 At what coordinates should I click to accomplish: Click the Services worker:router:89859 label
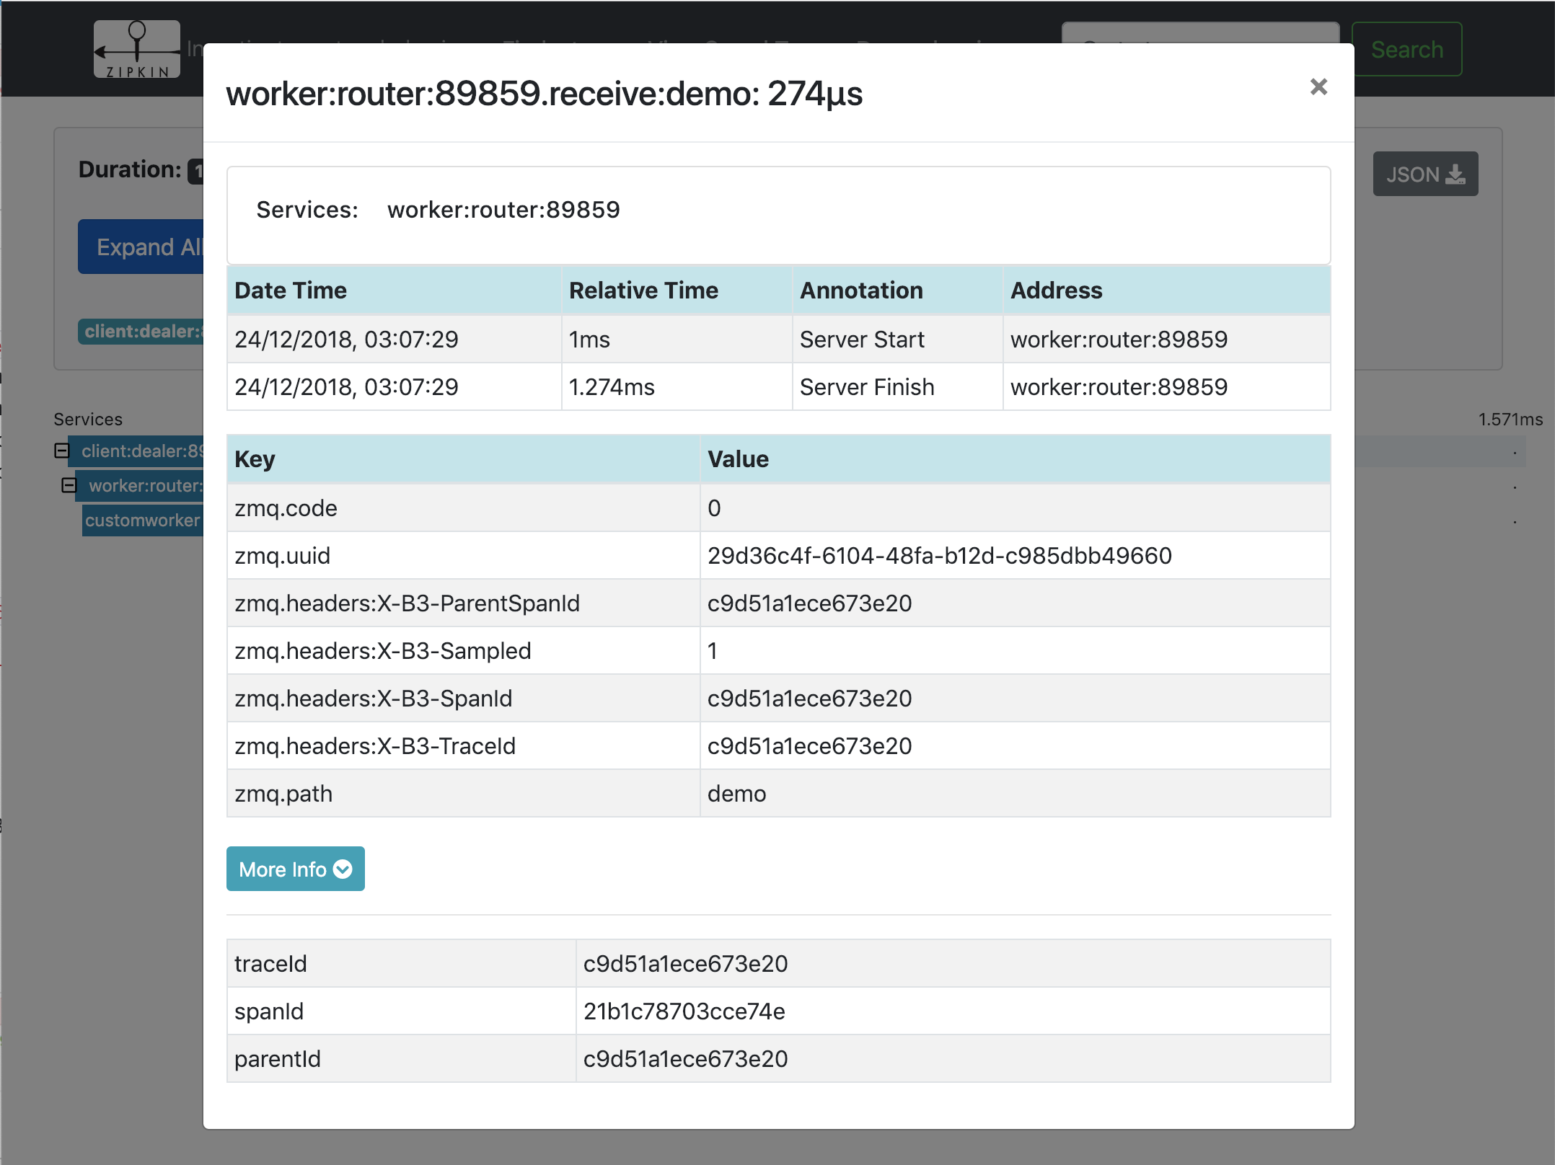pyautogui.click(x=503, y=209)
